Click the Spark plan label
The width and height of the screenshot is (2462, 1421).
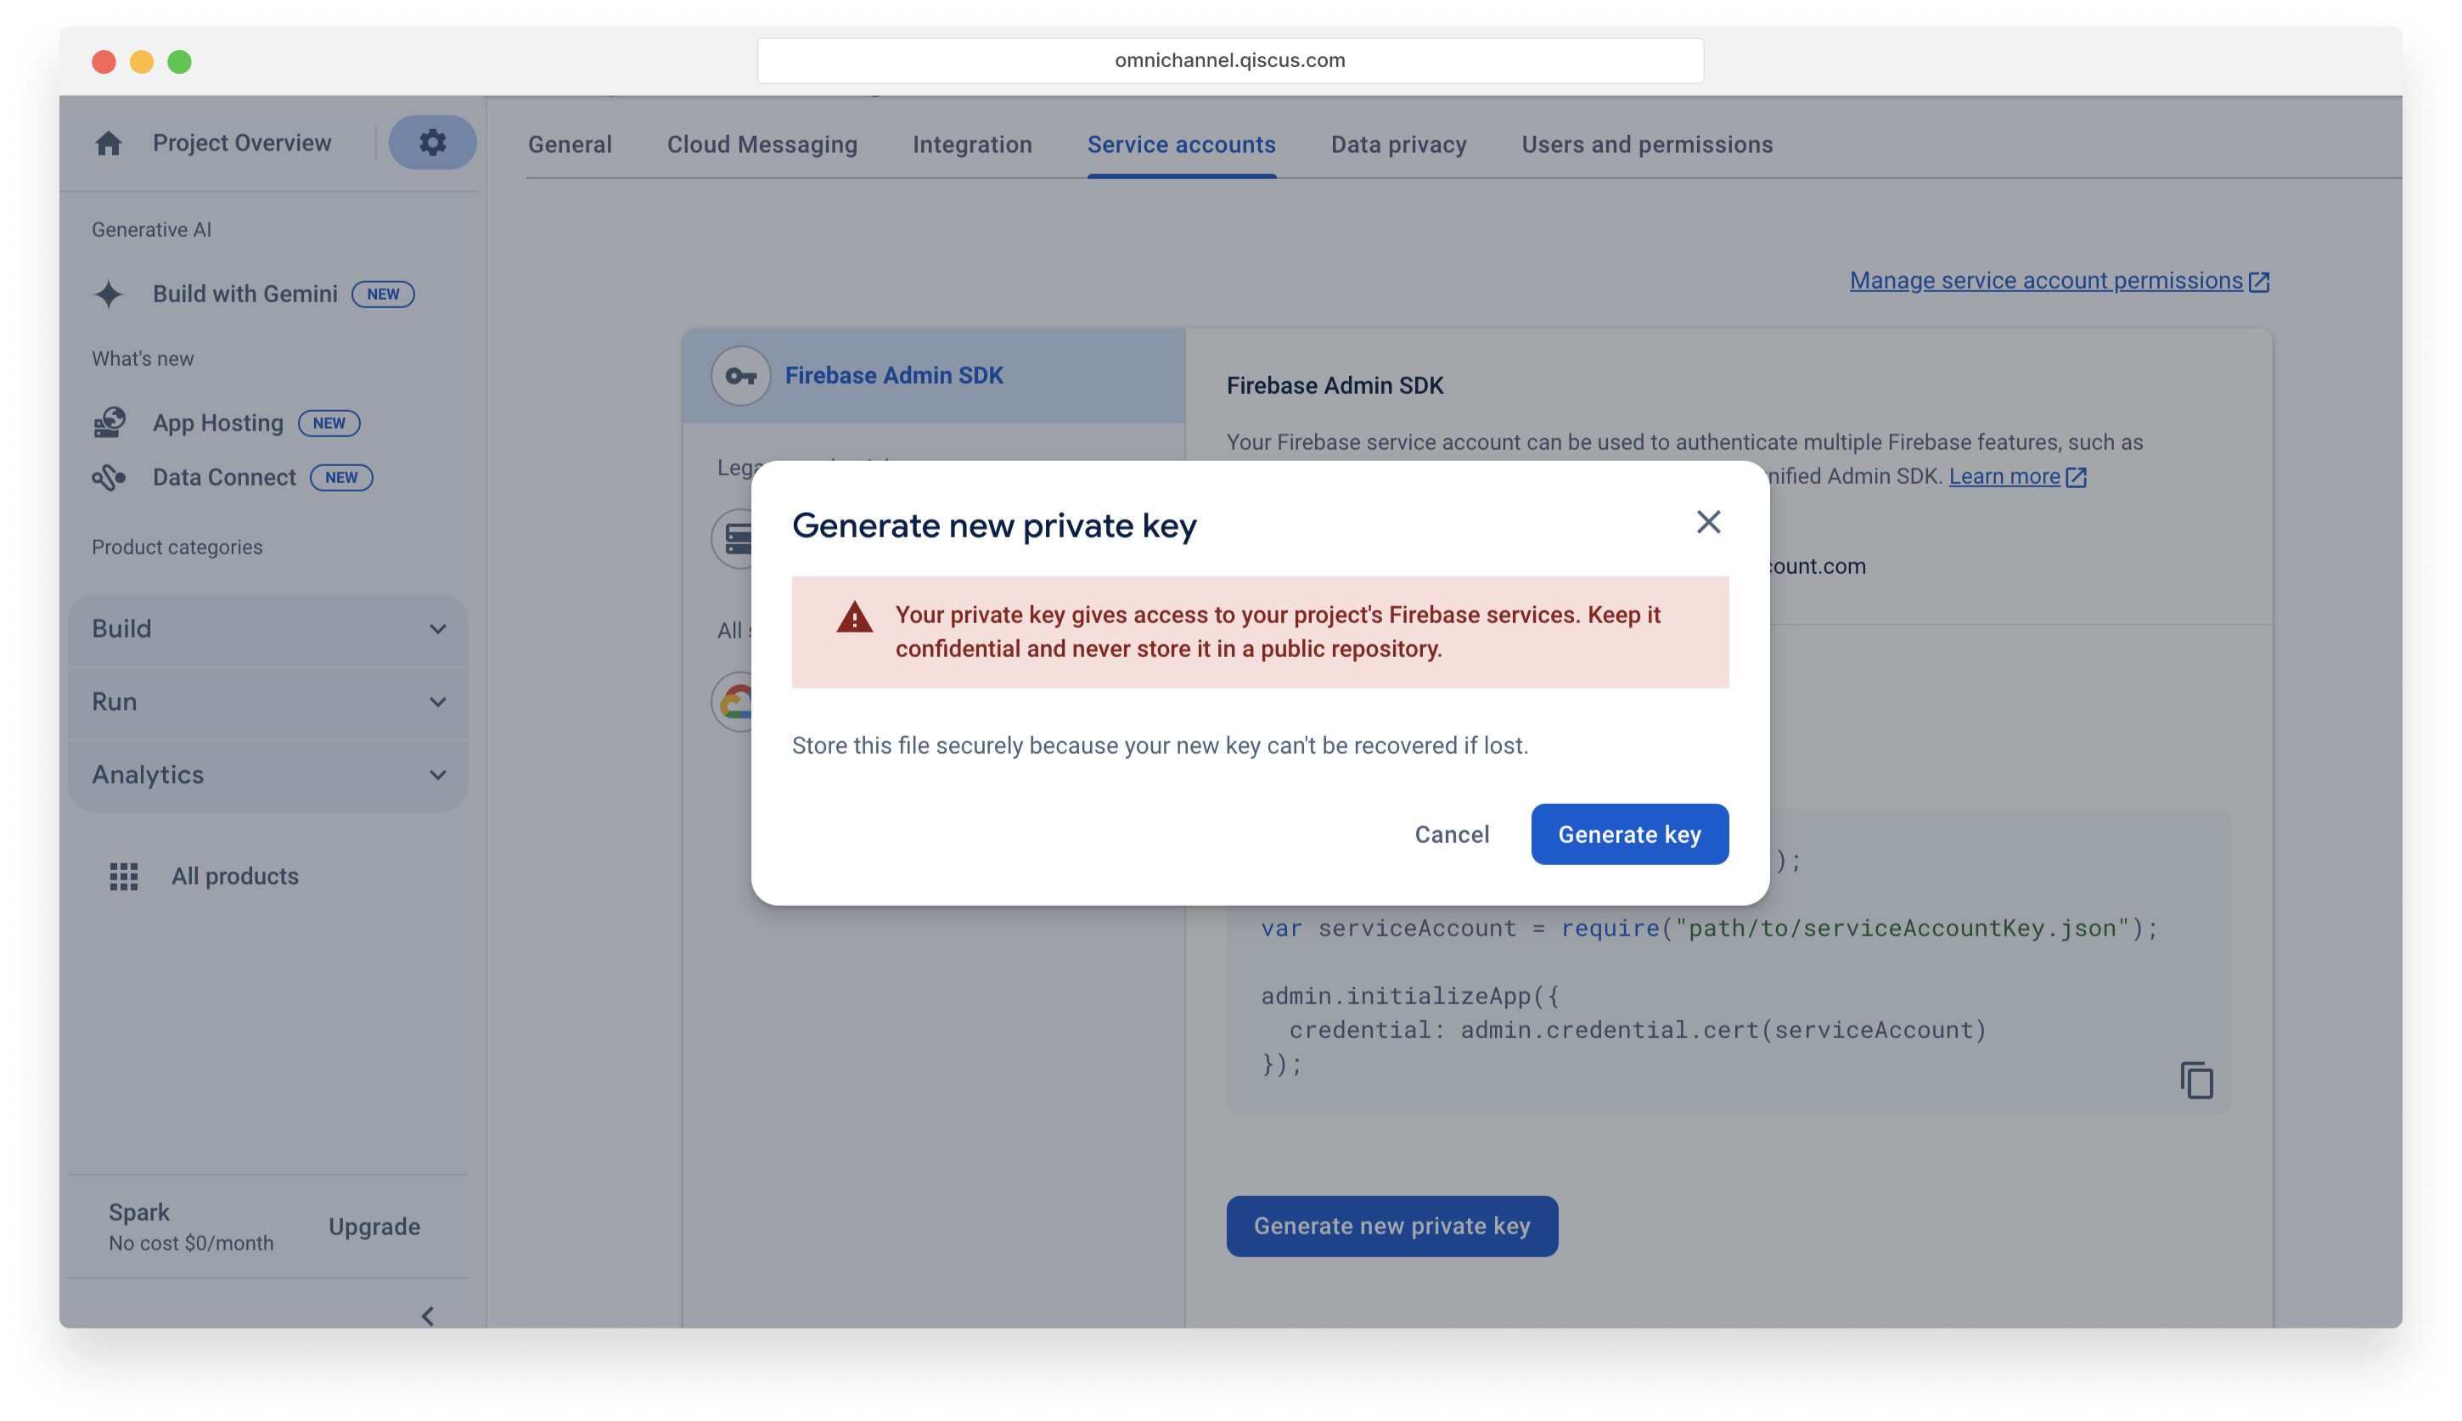(x=138, y=1212)
